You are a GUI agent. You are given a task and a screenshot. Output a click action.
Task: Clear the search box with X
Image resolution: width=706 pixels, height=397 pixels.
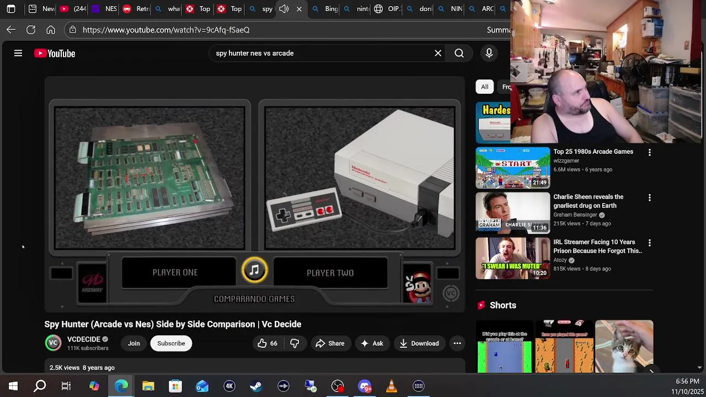pos(438,53)
